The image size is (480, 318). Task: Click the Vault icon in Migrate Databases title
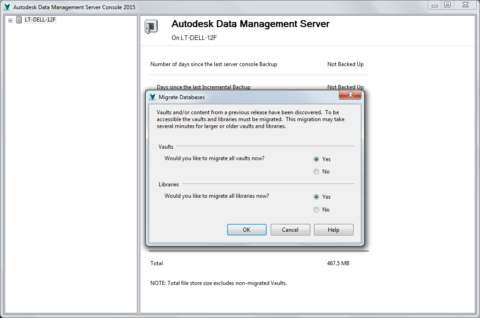[x=153, y=97]
